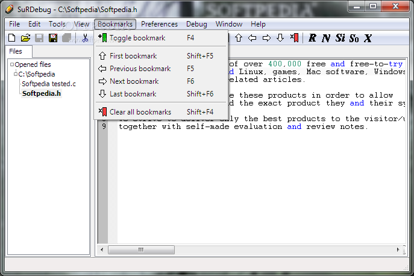Open the Window menu
Image resolution: width=414 pixels, height=276 pixels.
228,24
